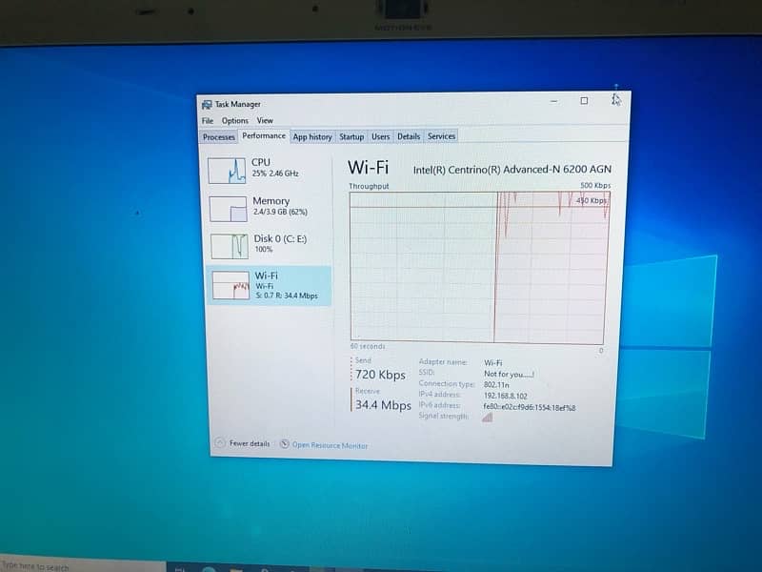
Task: Click the Task Manager title bar icon
Action: [x=207, y=104]
